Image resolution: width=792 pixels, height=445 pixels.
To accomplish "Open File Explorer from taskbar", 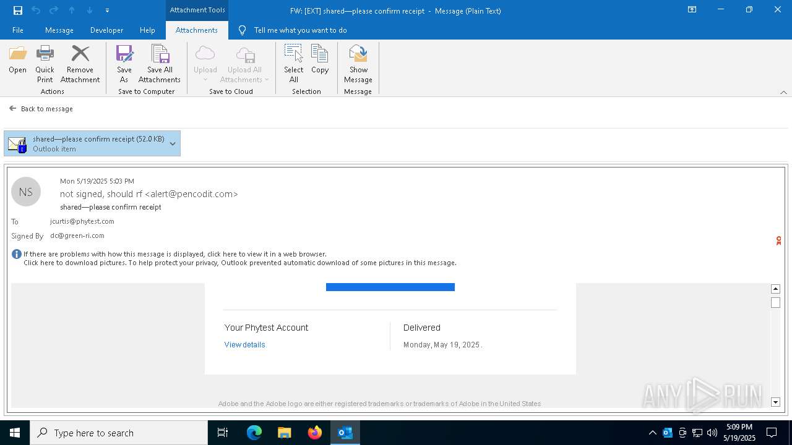I will tap(285, 433).
